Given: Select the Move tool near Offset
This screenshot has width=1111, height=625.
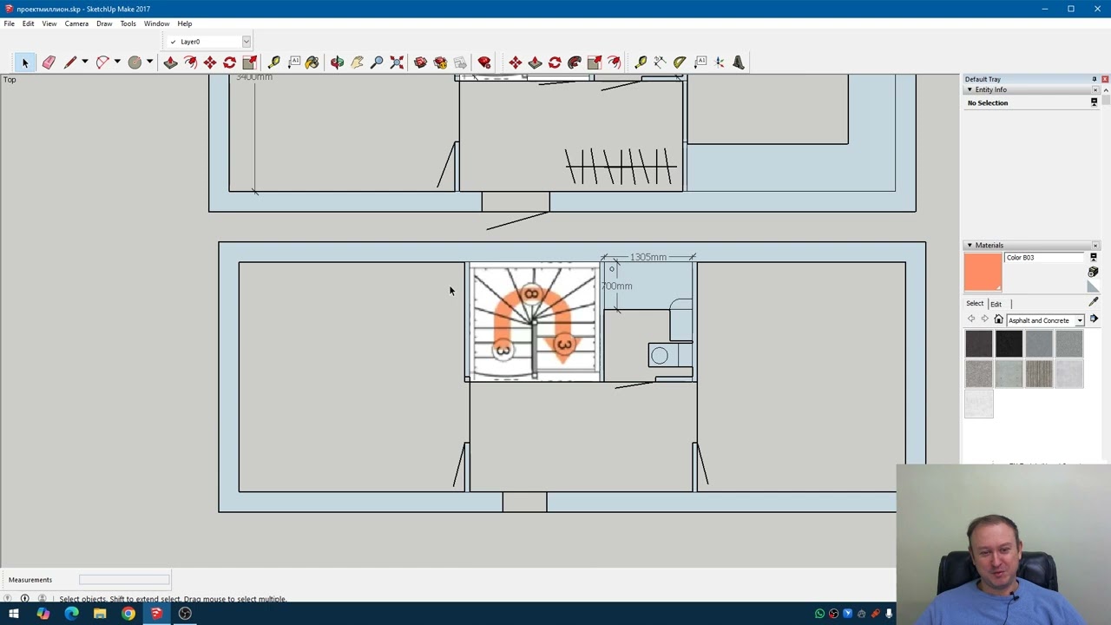Looking at the screenshot, I should coord(210,62).
